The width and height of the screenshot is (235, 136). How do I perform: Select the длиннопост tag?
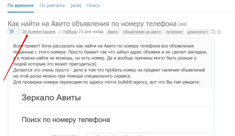point(198,32)
